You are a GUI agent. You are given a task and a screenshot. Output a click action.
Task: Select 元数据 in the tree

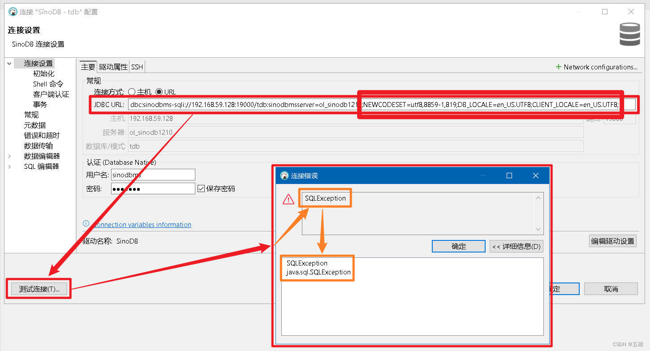click(x=35, y=125)
